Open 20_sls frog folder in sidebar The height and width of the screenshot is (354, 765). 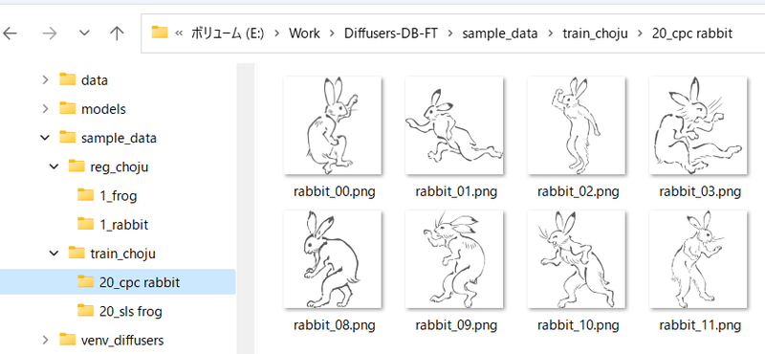pyautogui.click(x=120, y=311)
